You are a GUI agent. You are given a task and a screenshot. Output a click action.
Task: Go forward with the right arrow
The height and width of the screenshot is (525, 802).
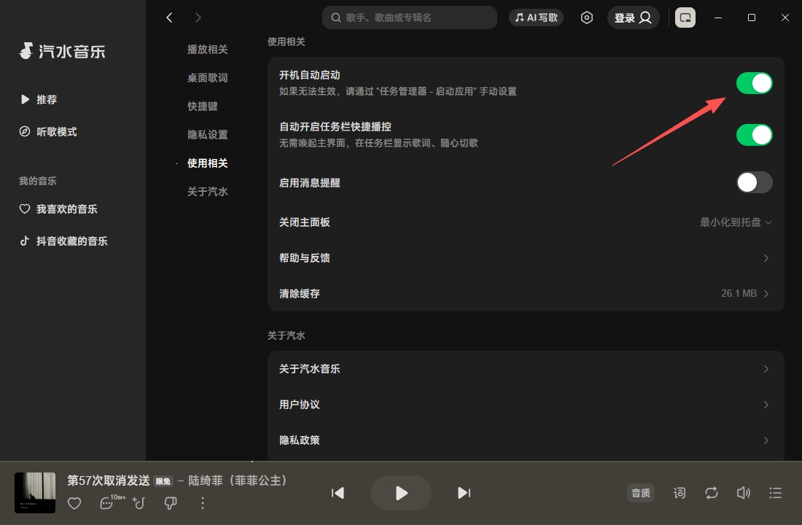[198, 17]
